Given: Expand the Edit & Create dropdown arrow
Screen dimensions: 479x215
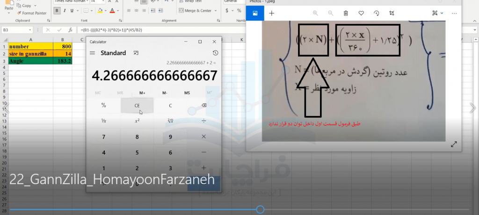Looking at the screenshot, I should click(442, 13).
